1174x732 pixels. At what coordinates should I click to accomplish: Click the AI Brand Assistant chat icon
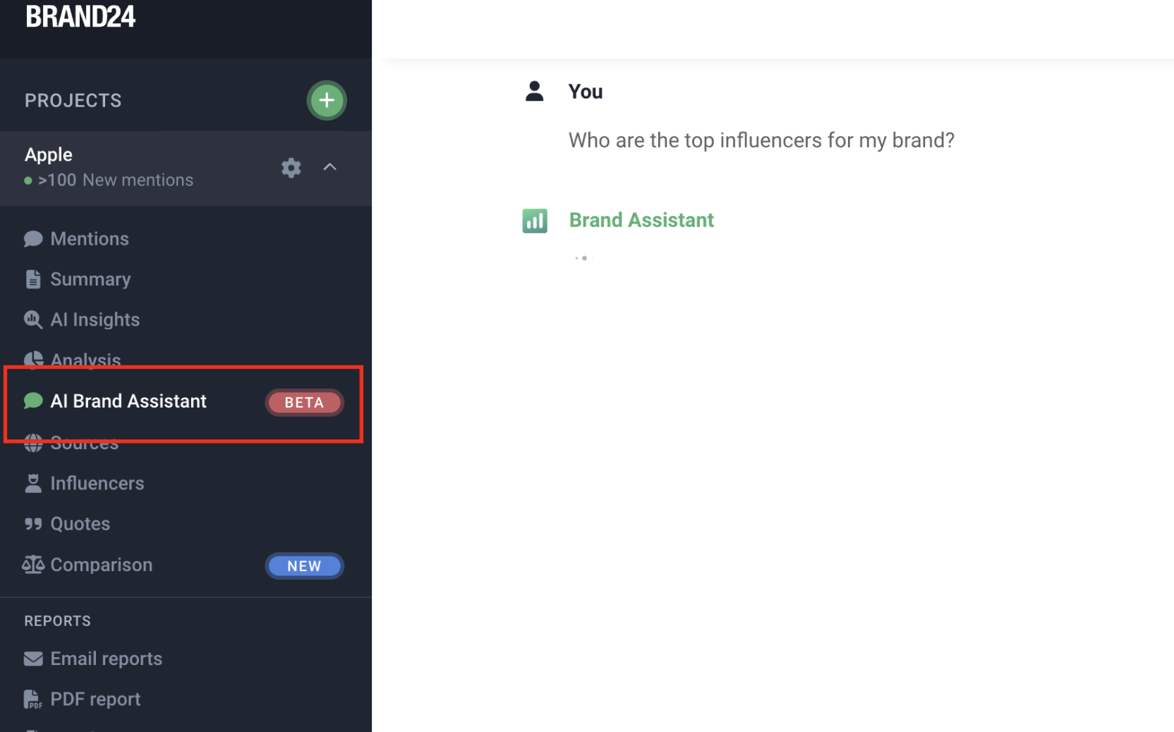[x=33, y=401]
